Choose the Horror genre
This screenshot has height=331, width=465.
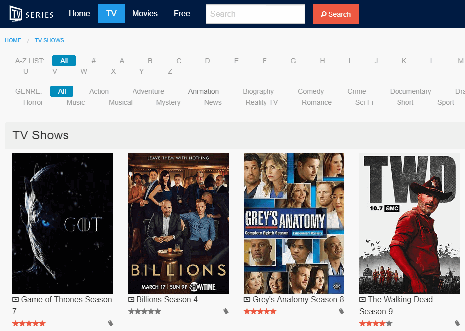pos(33,102)
